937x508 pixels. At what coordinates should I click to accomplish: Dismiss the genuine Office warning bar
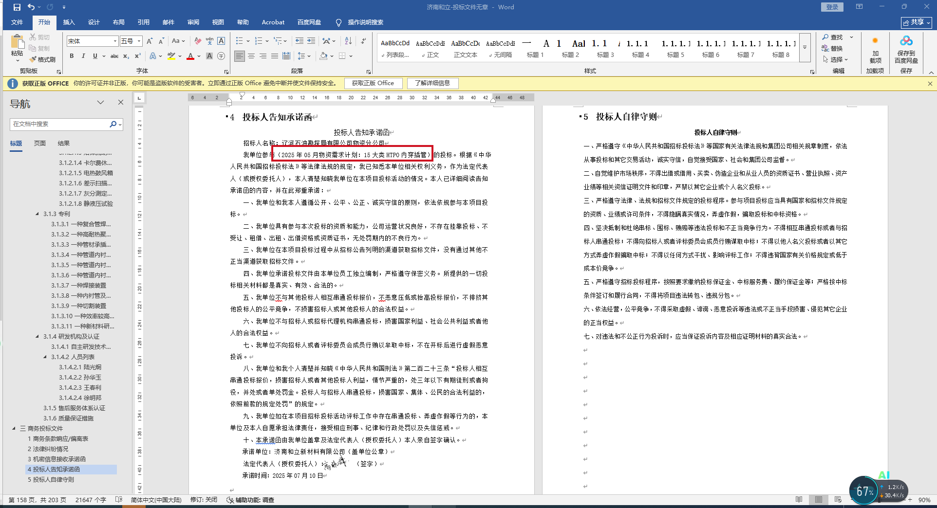click(x=930, y=84)
